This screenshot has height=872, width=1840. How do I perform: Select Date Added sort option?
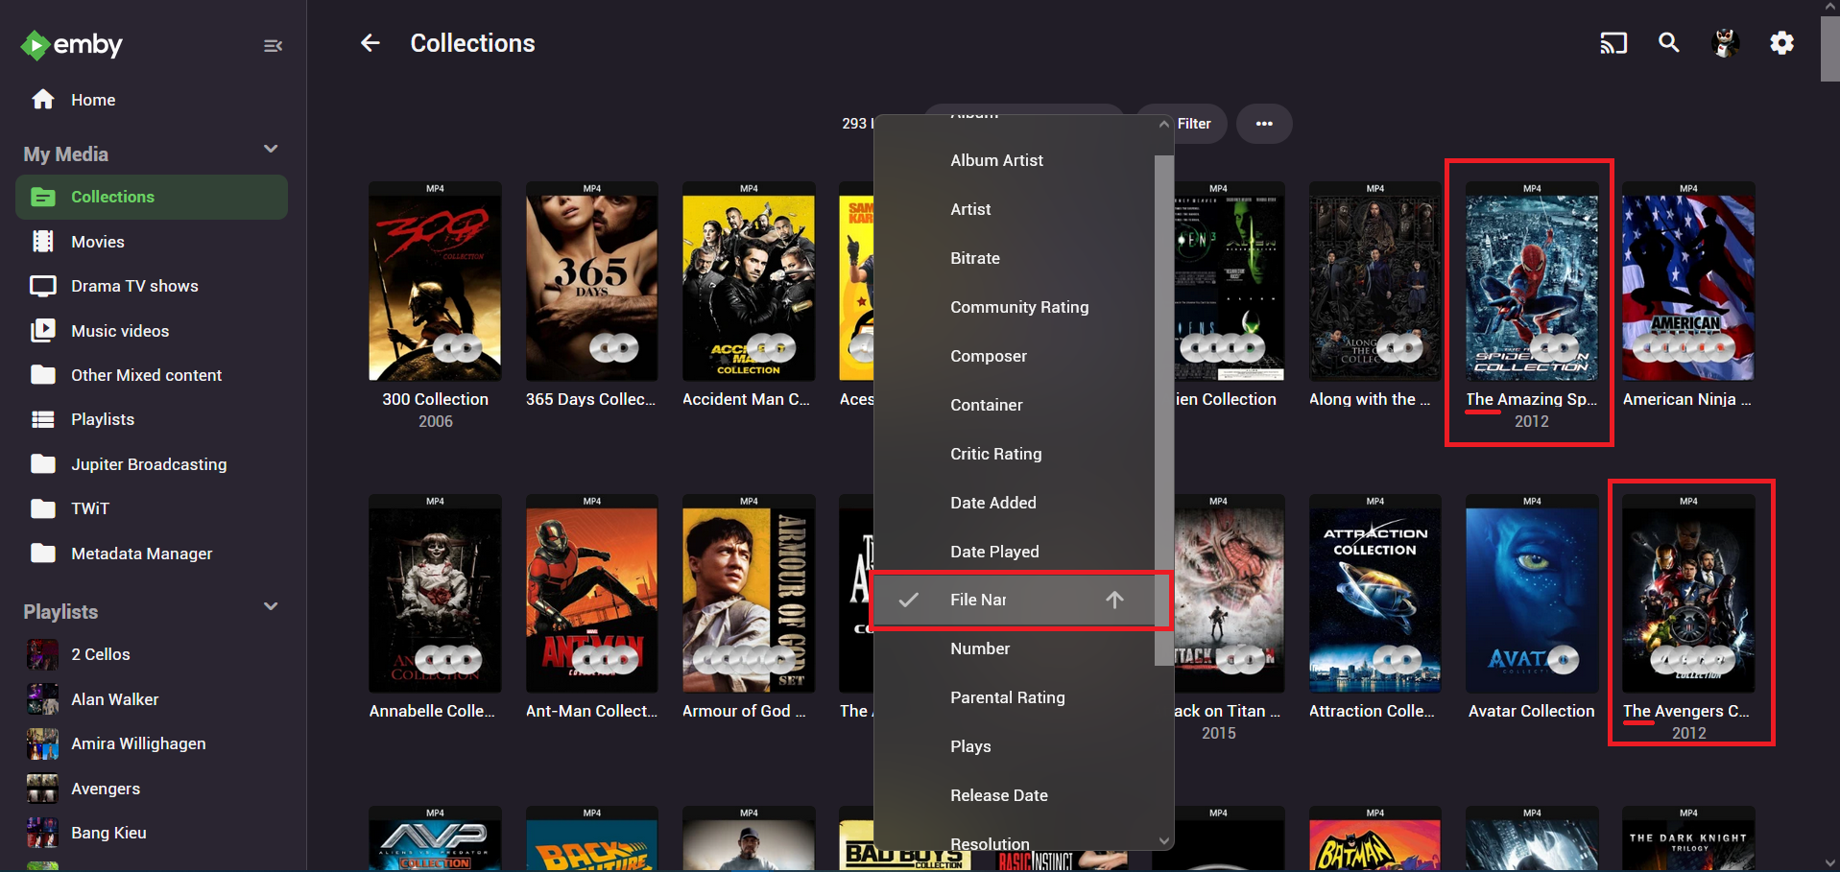click(992, 503)
